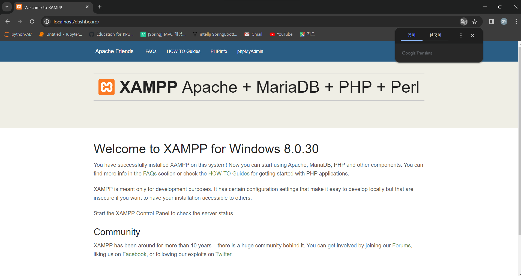Click the Welcome to XAMPP for Windows heading
This screenshot has width=521, height=276.
pyautogui.click(x=206, y=149)
